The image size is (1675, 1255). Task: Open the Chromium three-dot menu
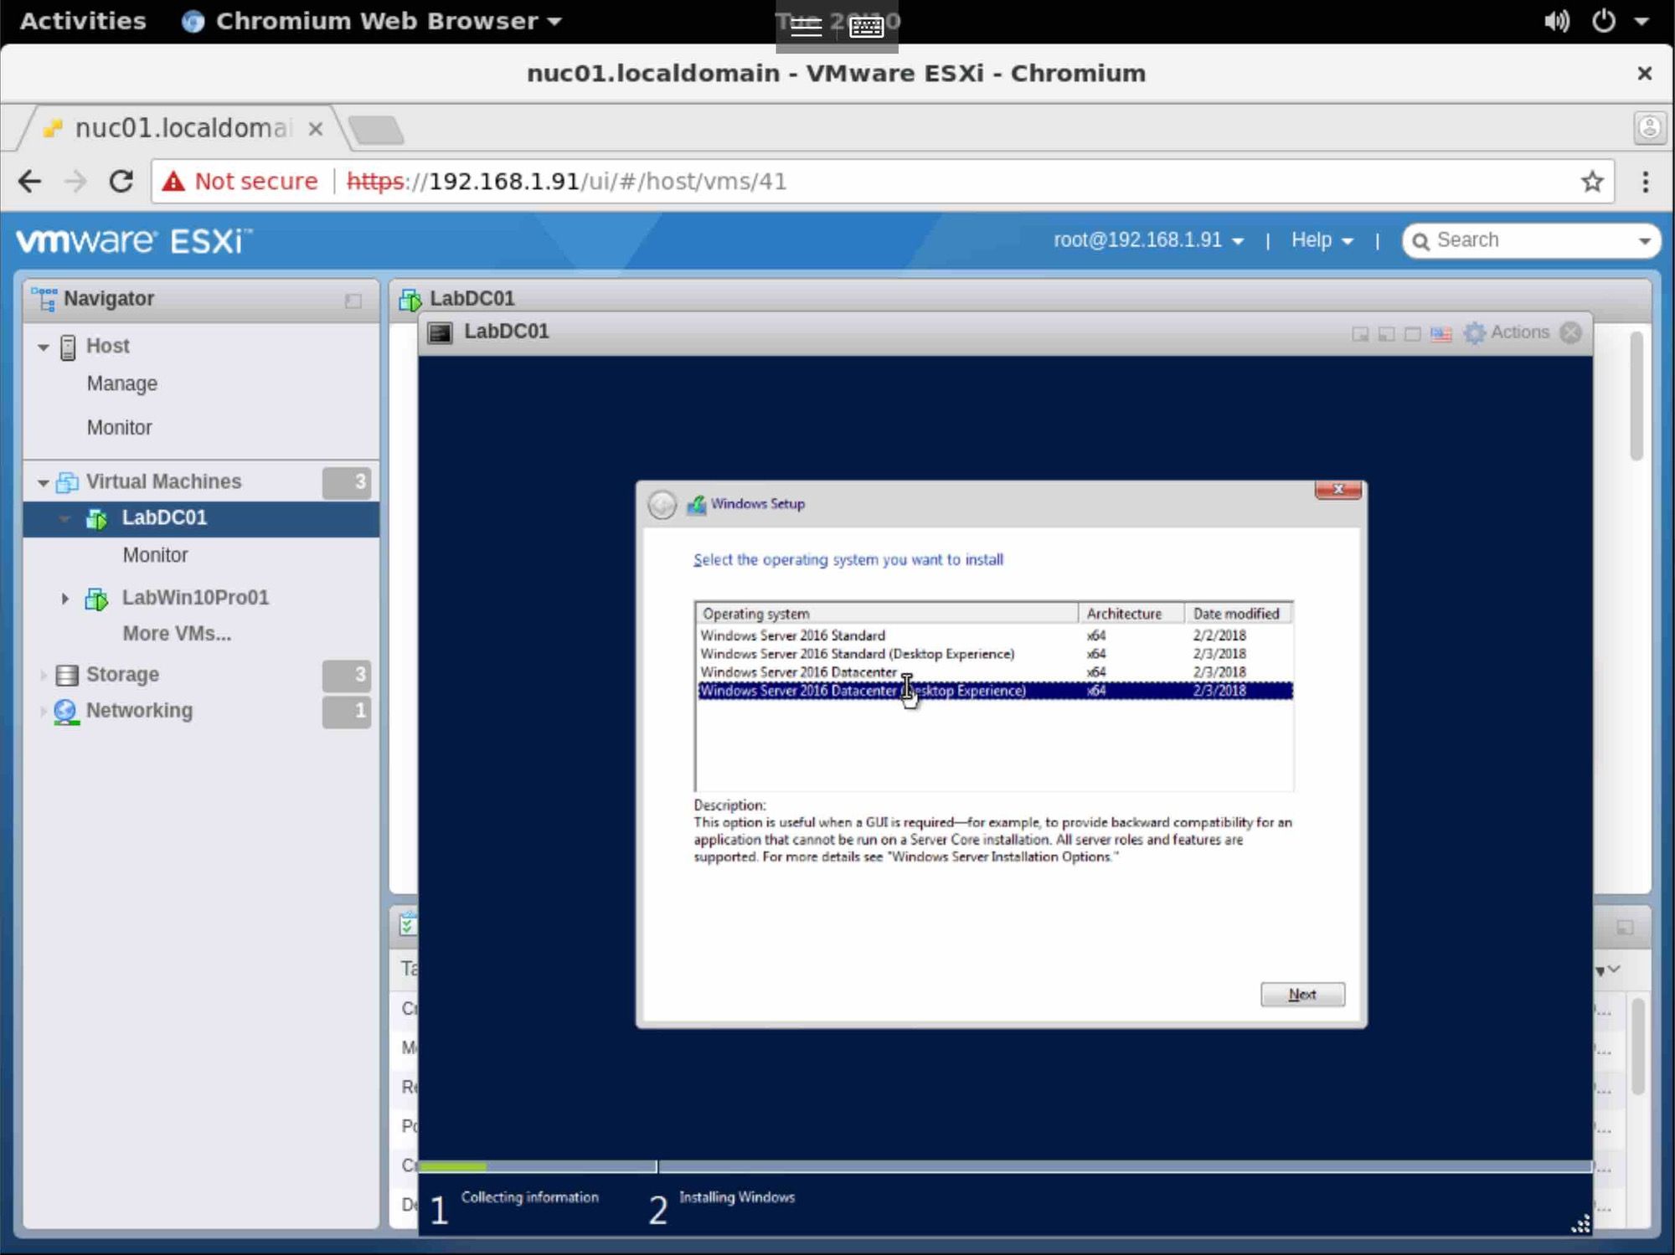pyautogui.click(x=1645, y=181)
